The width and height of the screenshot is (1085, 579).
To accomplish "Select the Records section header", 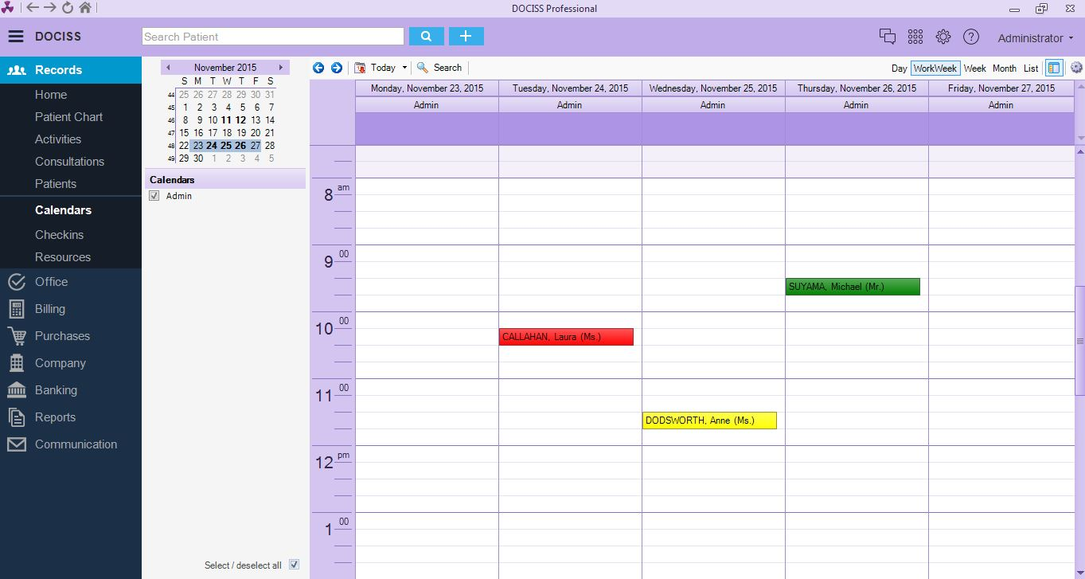I will pyautogui.click(x=71, y=70).
